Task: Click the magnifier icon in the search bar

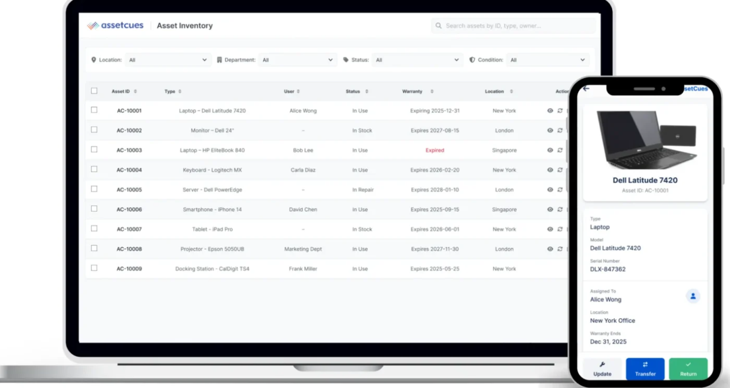Action: [x=439, y=25]
